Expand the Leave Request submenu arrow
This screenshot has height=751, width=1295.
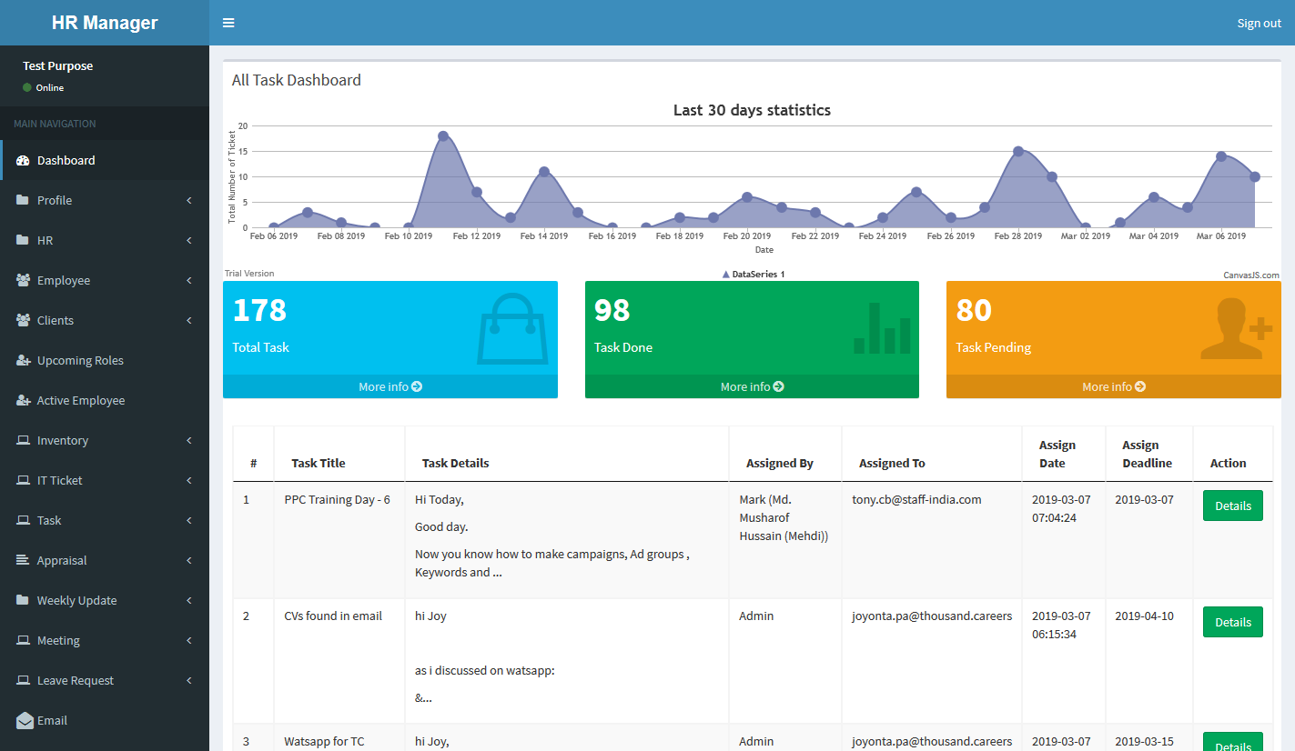188,680
